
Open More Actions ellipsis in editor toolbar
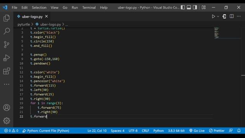coord(238,16)
